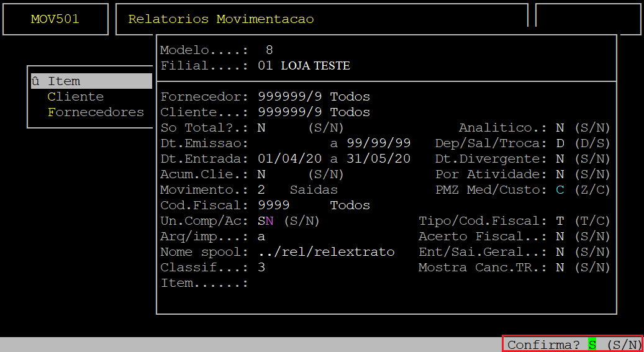Click the Dt.Divergente N value
This screenshot has width=644, height=352.
pos(560,159)
